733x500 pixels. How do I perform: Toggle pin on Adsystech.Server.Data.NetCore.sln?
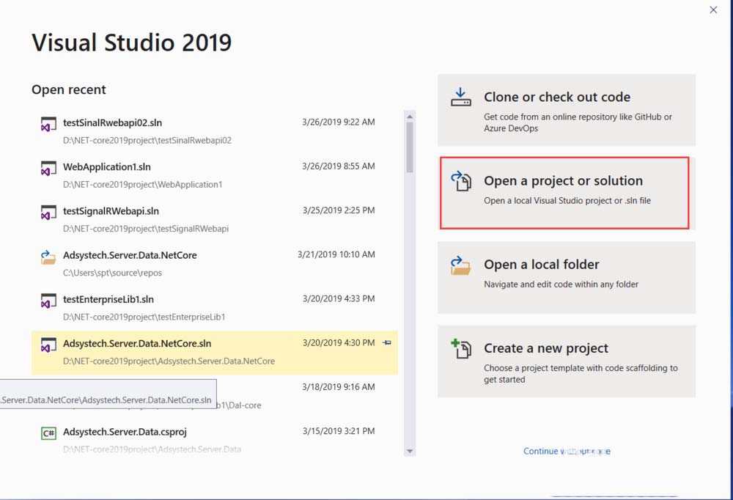pyautogui.click(x=387, y=342)
